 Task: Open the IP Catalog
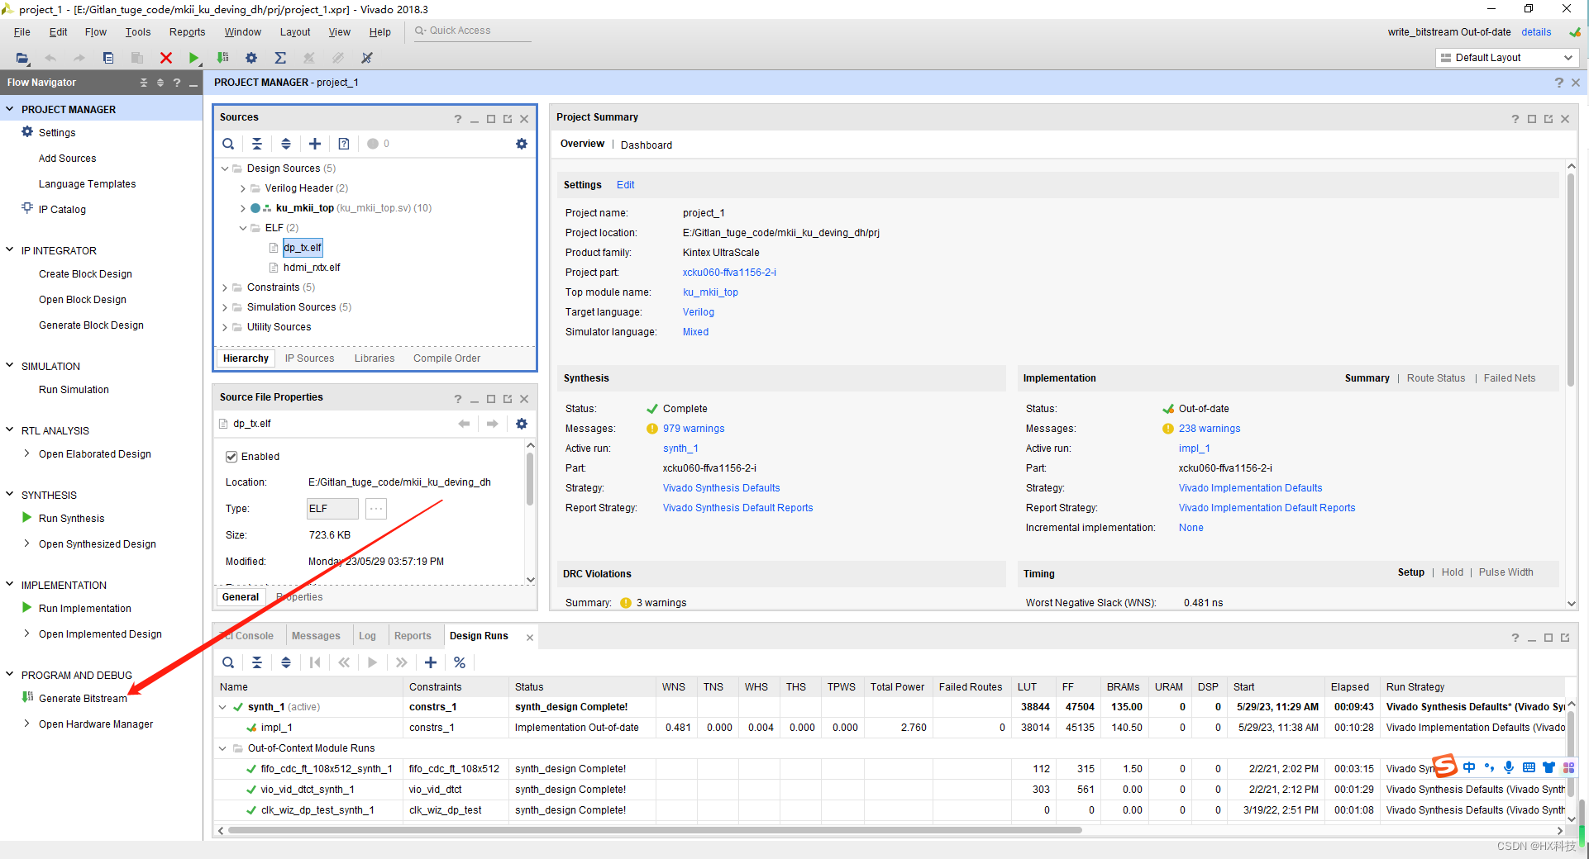[x=62, y=209]
